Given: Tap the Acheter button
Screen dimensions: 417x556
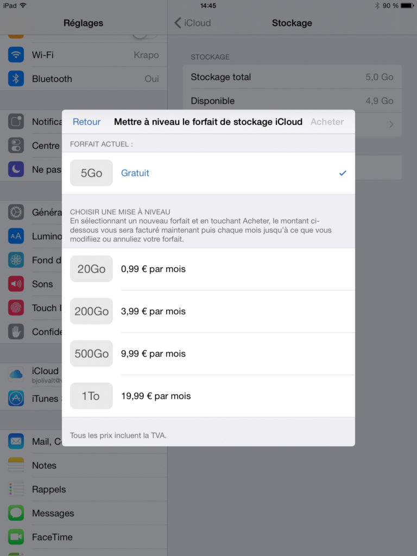Looking at the screenshot, I should (x=327, y=122).
